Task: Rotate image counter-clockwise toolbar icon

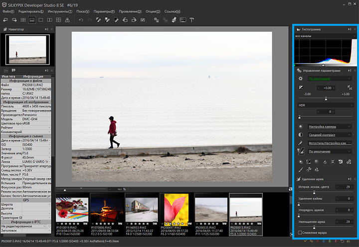Action: [125, 20]
